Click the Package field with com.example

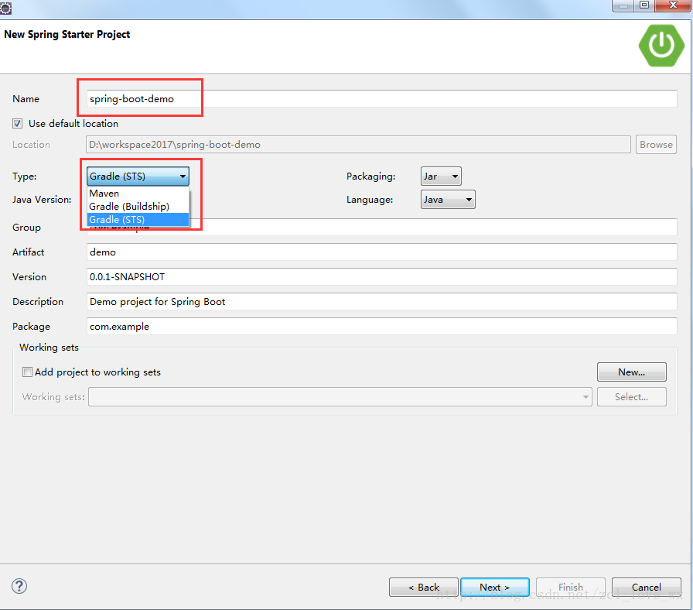click(x=382, y=327)
